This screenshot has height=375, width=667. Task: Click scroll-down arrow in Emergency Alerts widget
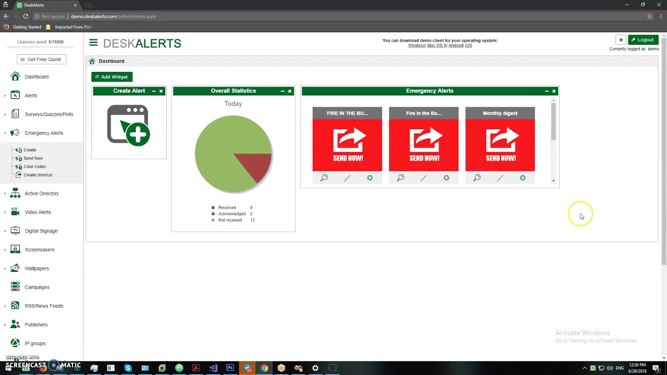pos(553,181)
